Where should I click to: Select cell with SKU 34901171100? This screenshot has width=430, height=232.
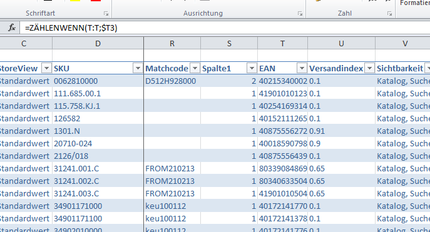coord(98,219)
